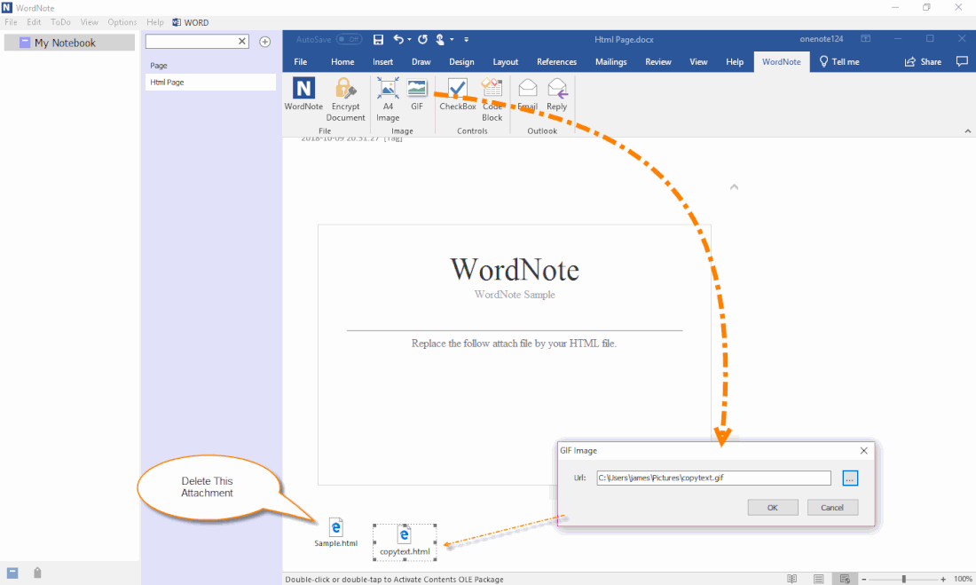Switch to Web Layout view

coord(845,579)
